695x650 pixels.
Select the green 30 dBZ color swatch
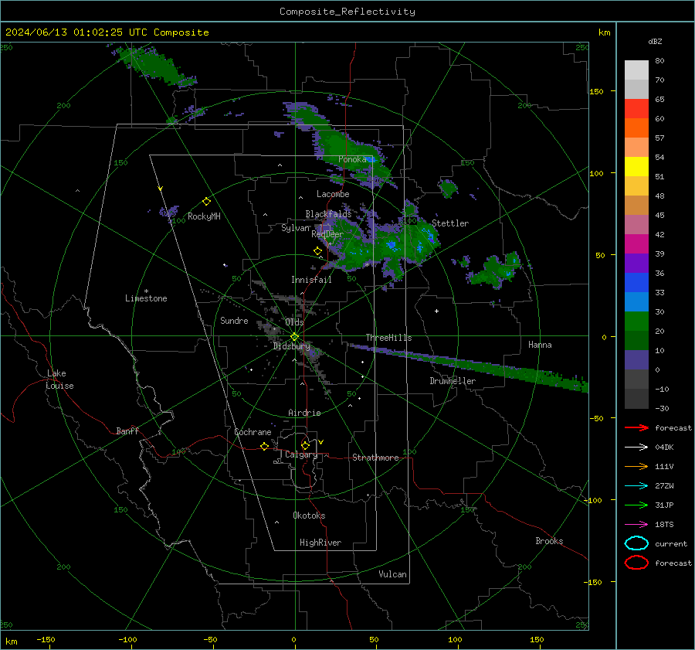(x=636, y=321)
